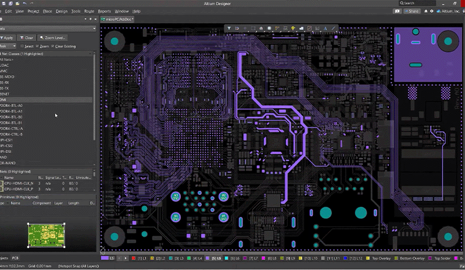Click the Place Component chip icon

[x=269, y=28]
